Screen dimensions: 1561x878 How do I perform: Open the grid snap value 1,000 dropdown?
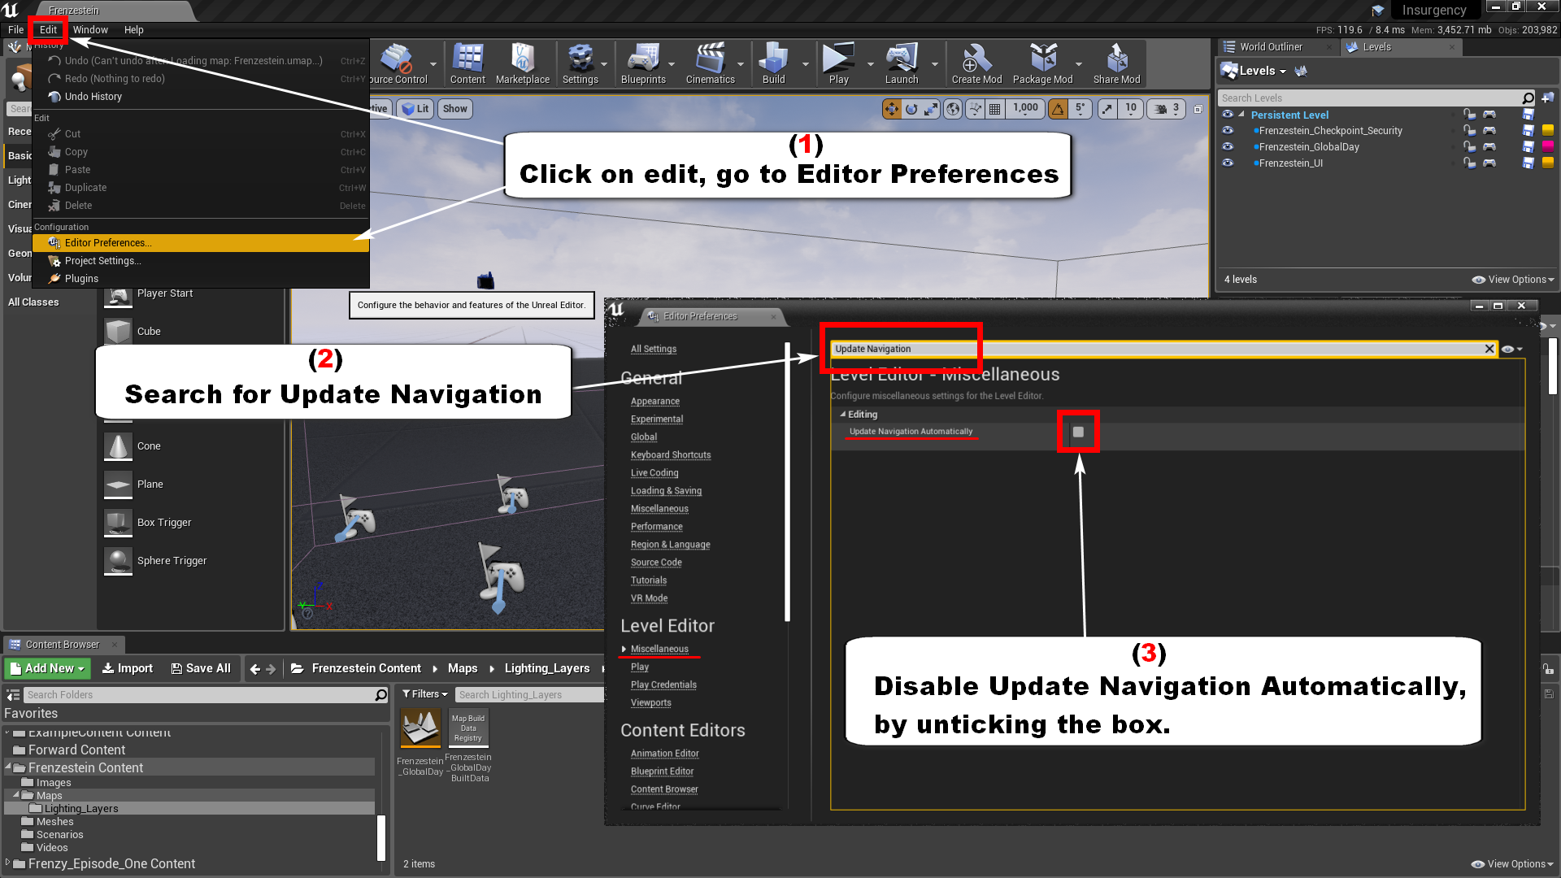click(1025, 109)
